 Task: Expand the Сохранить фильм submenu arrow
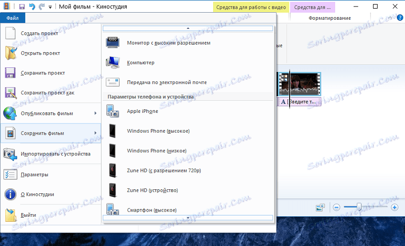(x=96, y=133)
